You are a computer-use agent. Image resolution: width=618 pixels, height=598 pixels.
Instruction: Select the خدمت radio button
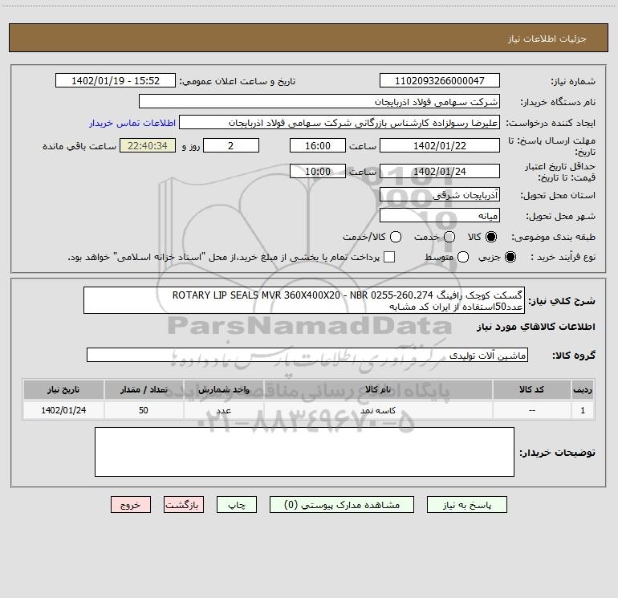coord(449,237)
